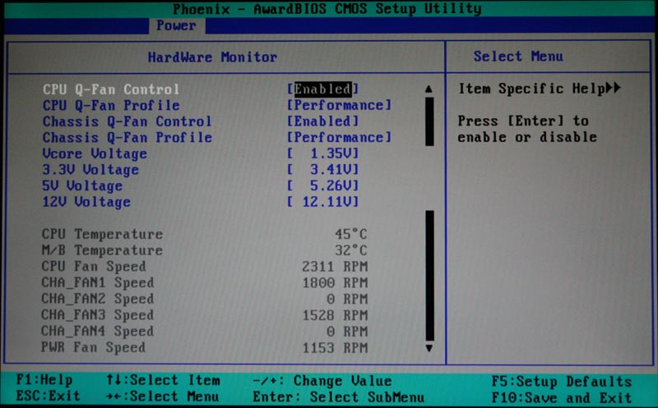
Task: Click the Select Menu heading
Action: [518, 56]
